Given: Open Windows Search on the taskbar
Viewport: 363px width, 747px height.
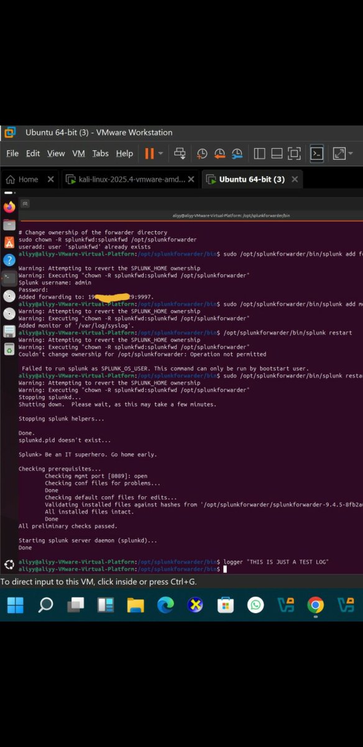Looking at the screenshot, I should coord(45,604).
